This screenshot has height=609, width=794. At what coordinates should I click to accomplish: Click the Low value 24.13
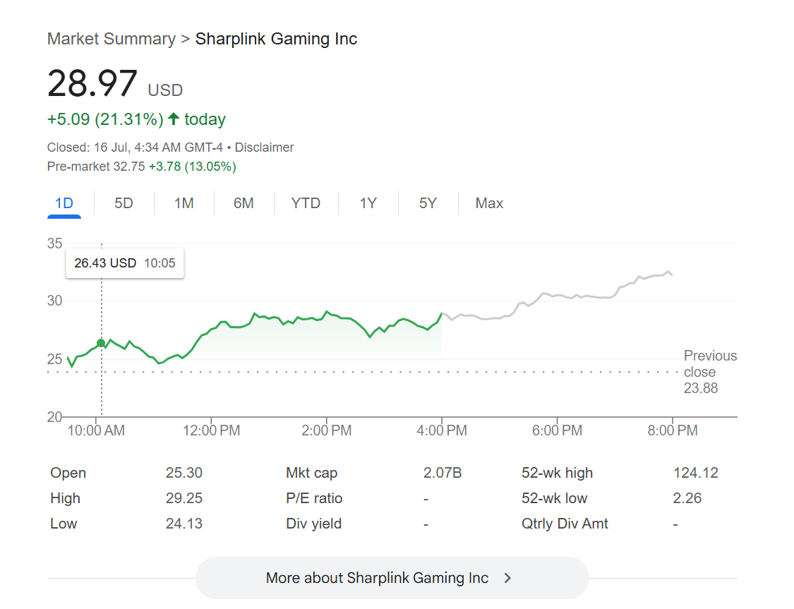point(184,523)
